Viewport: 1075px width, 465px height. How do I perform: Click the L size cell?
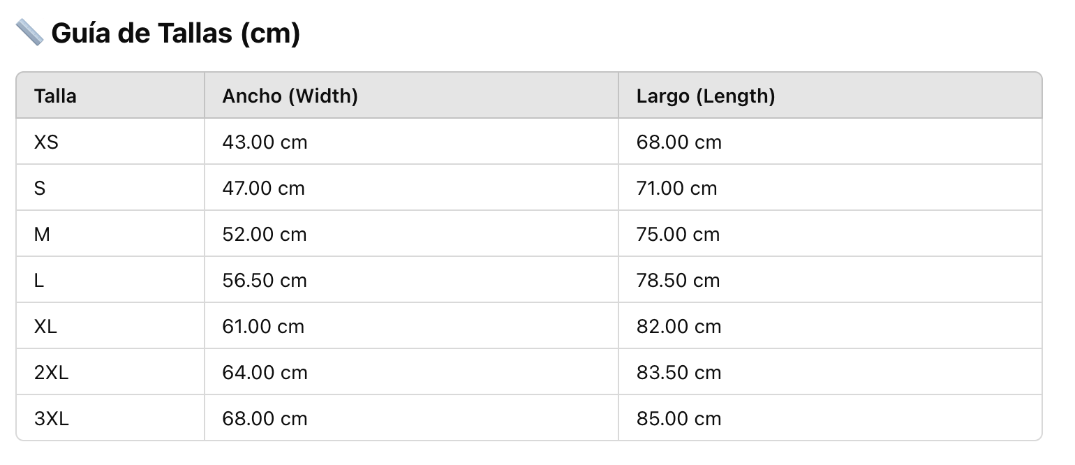click(x=39, y=280)
